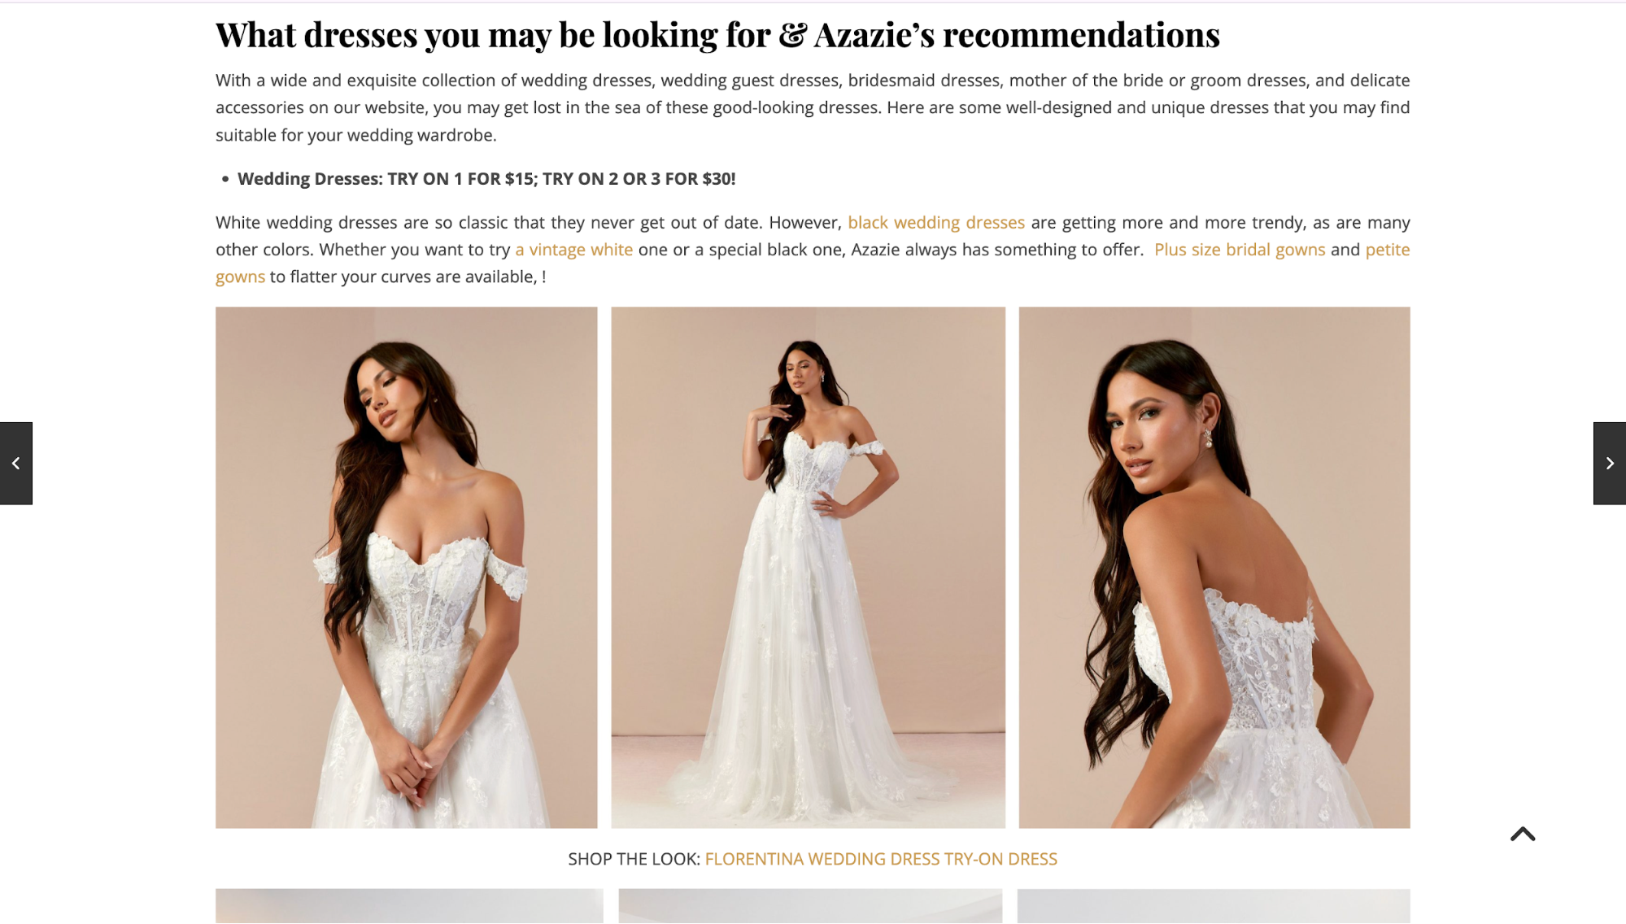Open the 'a vintage white' link

pos(573,249)
